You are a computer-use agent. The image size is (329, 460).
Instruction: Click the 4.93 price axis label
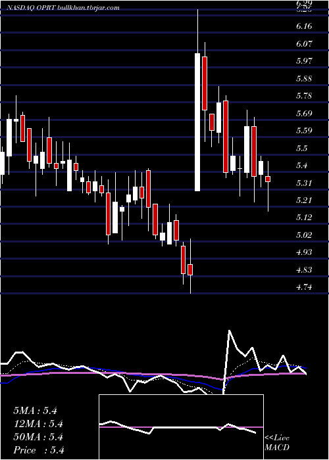304,252
